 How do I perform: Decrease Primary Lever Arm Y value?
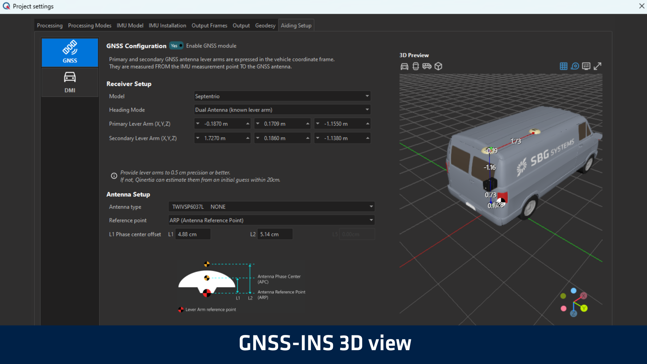pyautogui.click(x=258, y=124)
